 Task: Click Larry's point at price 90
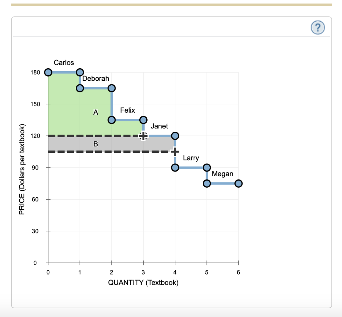point(175,167)
